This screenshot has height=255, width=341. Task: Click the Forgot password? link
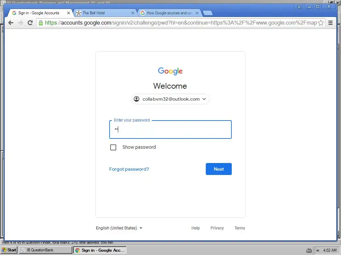click(x=129, y=169)
